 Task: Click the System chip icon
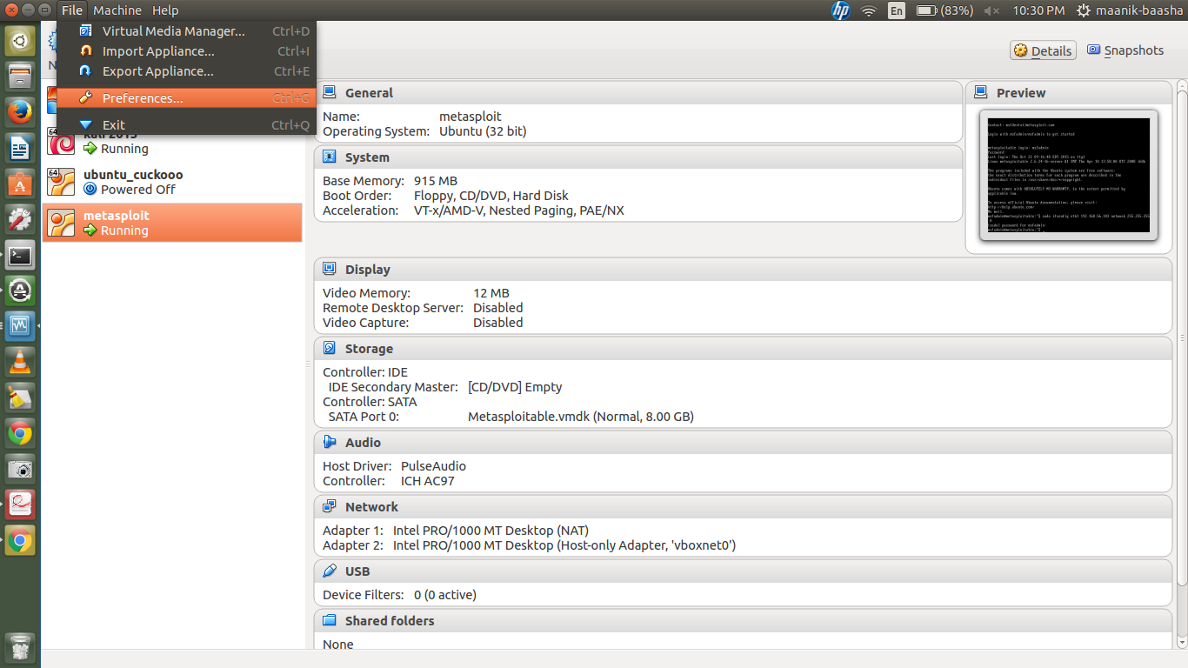pos(330,157)
